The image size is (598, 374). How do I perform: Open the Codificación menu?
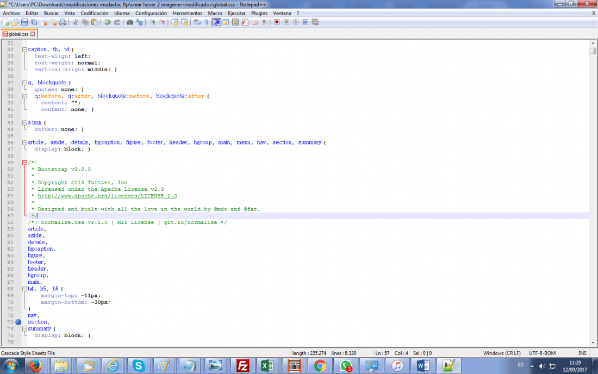[94, 13]
